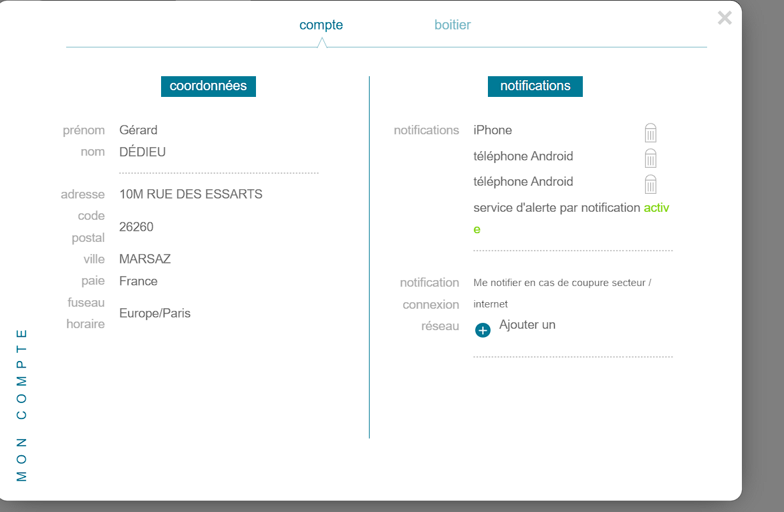Click the nom value DÉDIEU
784x512 pixels.
pos(142,152)
